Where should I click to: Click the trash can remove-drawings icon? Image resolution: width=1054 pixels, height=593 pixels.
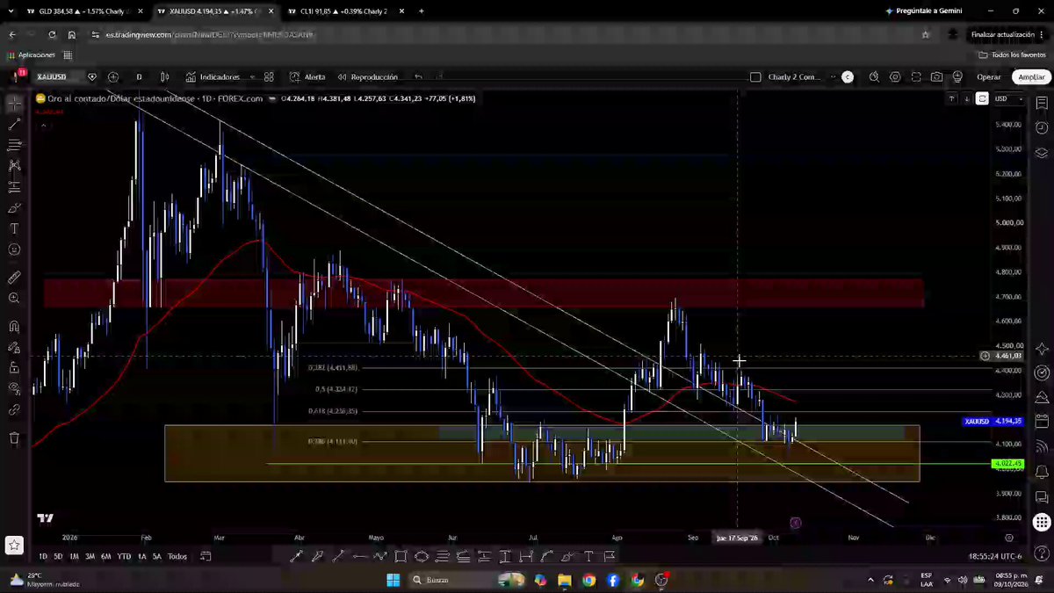click(x=14, y=438)
